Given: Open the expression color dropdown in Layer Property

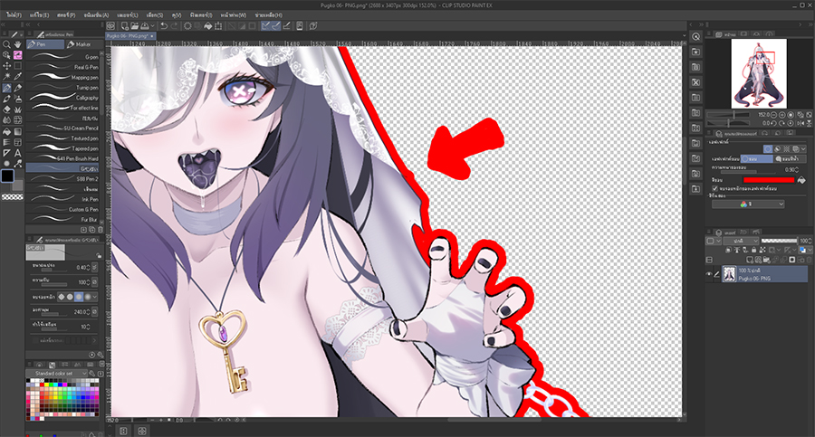Looking at the screenshot, I should [749, 204].
